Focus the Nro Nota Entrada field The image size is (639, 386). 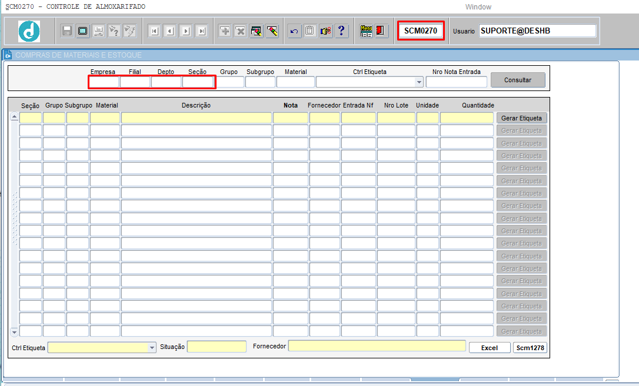(456, 82)
